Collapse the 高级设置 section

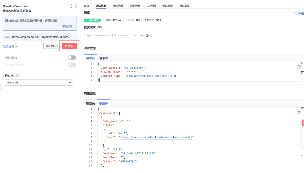click(9, 45)
